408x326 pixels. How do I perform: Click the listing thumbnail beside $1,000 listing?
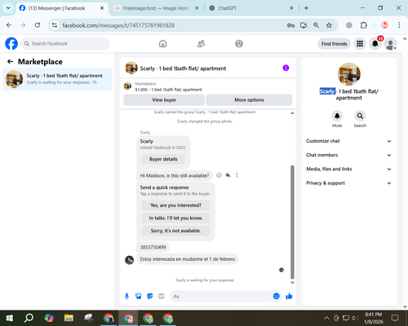pyautogui.click(x=128, y=86)
